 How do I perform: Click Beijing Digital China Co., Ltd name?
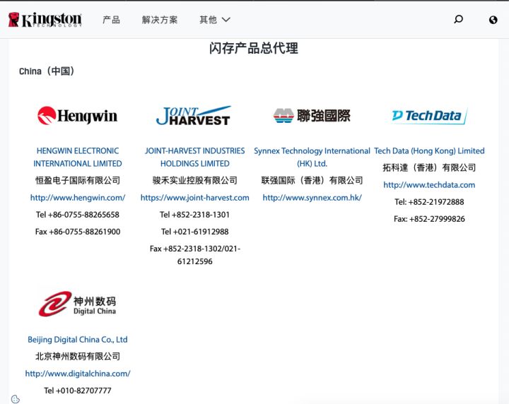point(78,340)
